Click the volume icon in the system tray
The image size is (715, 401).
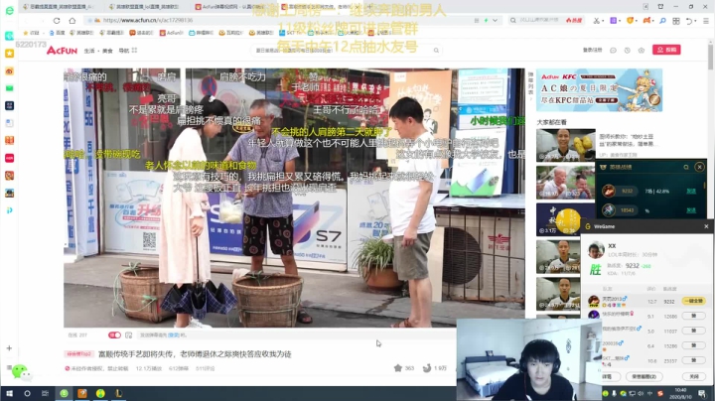click(641, 393)
